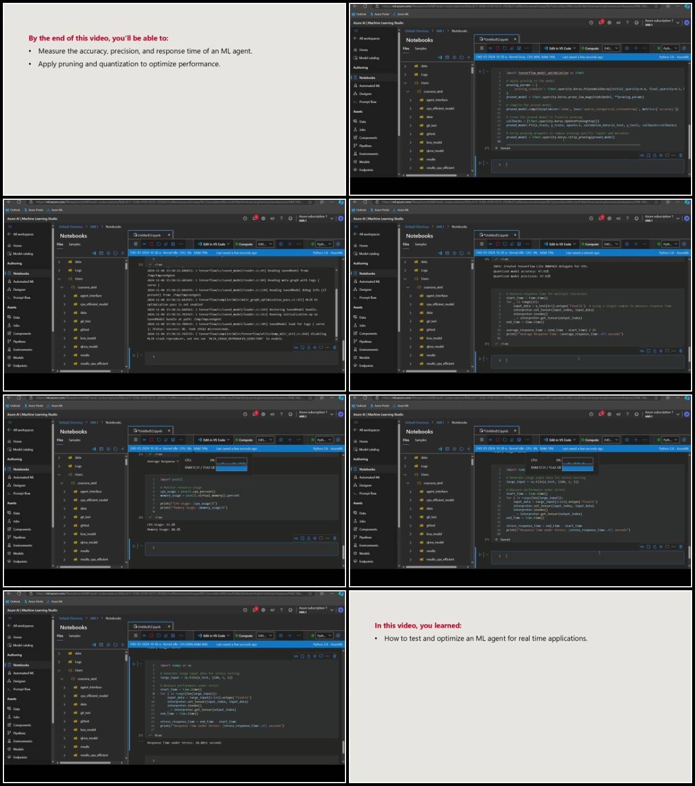695x786 pixels.
Task: In the Queued stress-test frame, click the red stop icon
Action: coord(498,440)
